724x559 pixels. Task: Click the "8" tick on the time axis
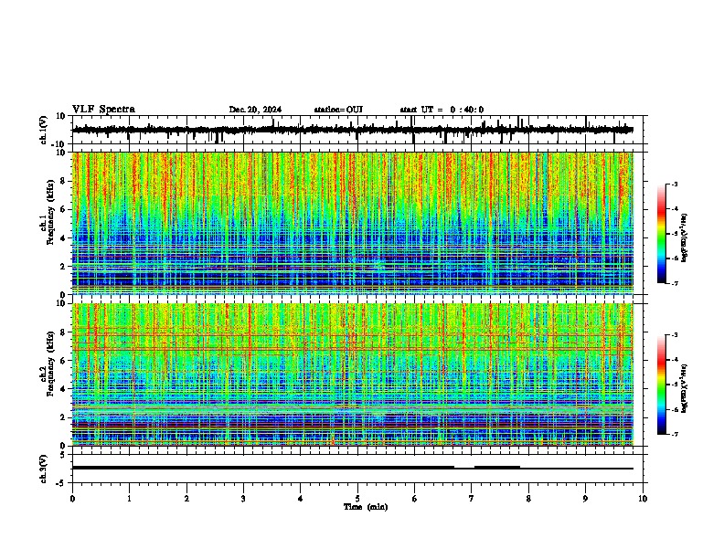pos(528,499)
